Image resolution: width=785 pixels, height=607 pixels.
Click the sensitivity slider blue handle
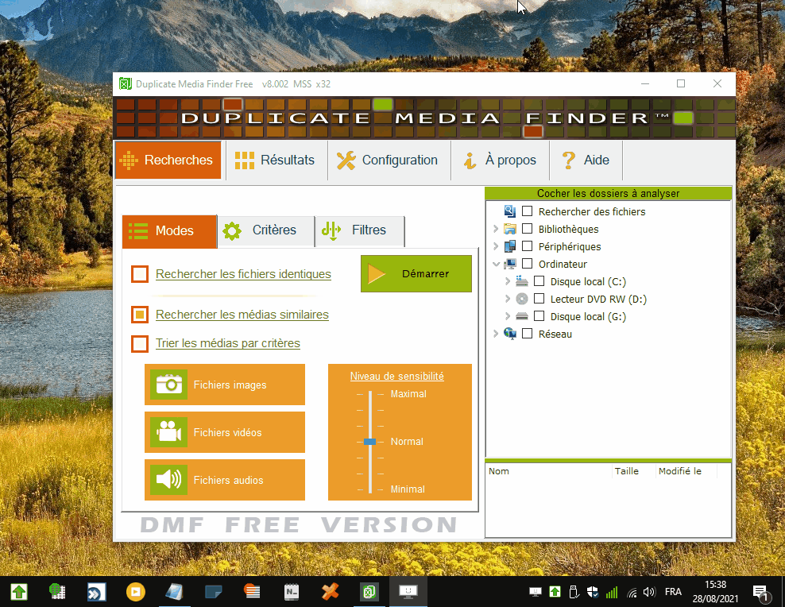[370, 442]
